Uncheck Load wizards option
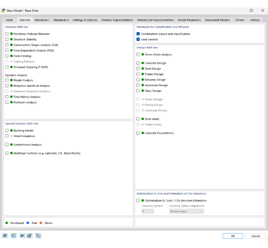 [138, 40]
